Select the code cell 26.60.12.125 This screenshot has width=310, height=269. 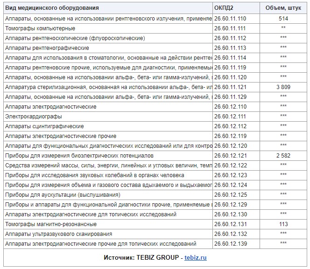tap(236, 195)
